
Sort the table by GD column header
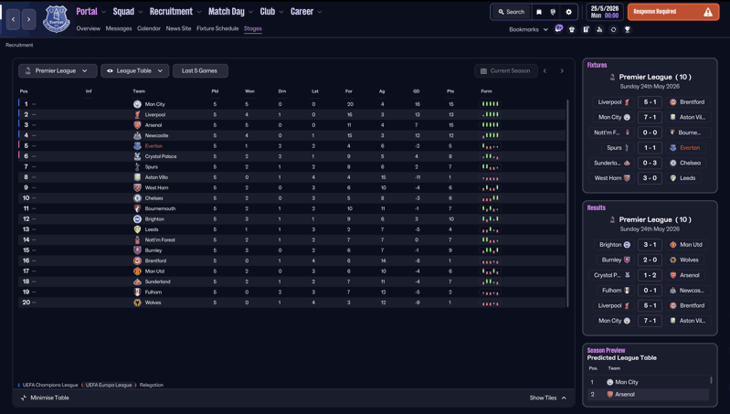pyautogui.click(x=417, y=91)
